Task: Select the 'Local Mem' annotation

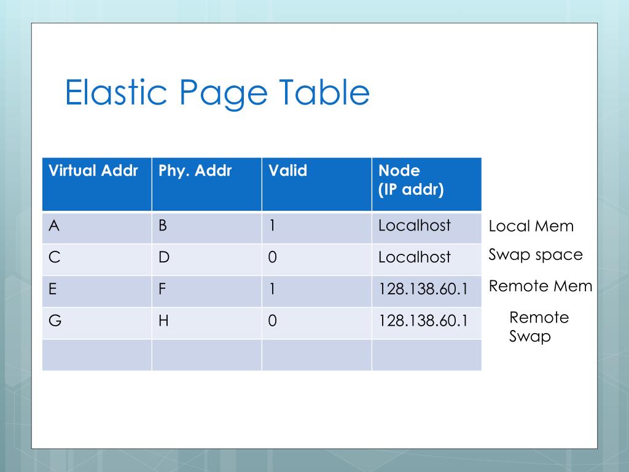Action: 531,226
